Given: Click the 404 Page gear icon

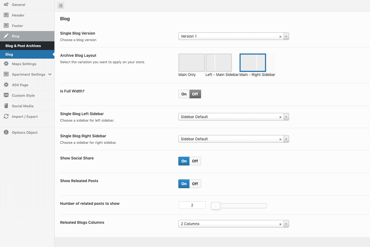Looking at the screenshot, I should (x=6, y=85).
